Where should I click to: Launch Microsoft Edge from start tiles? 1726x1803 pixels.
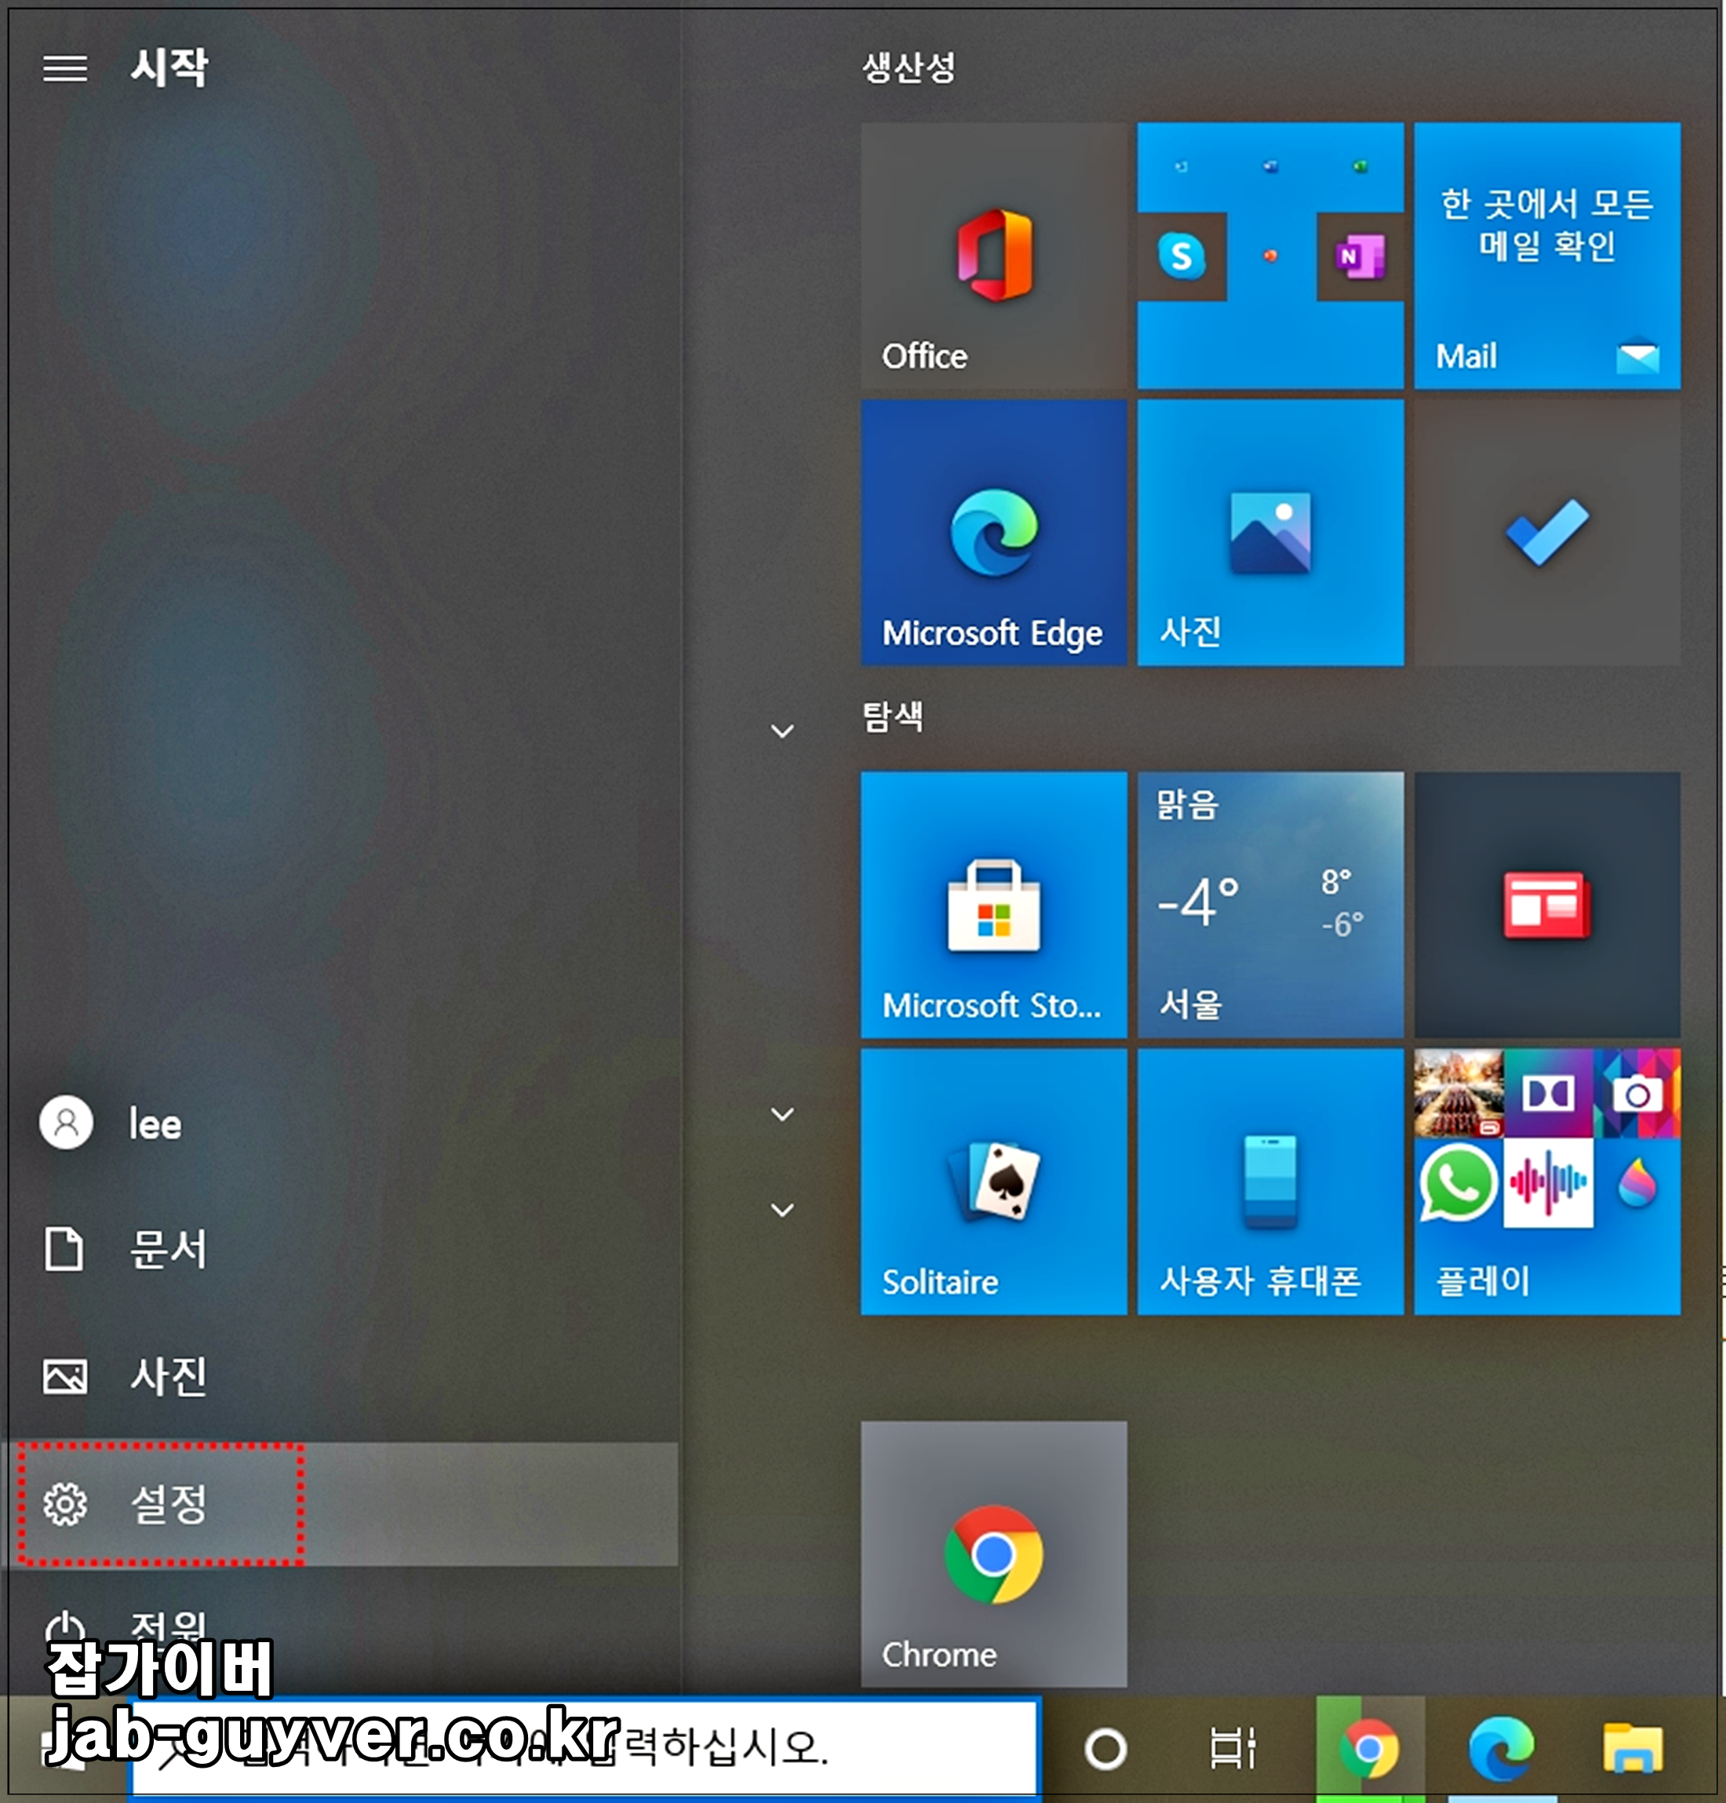point(992,532)
